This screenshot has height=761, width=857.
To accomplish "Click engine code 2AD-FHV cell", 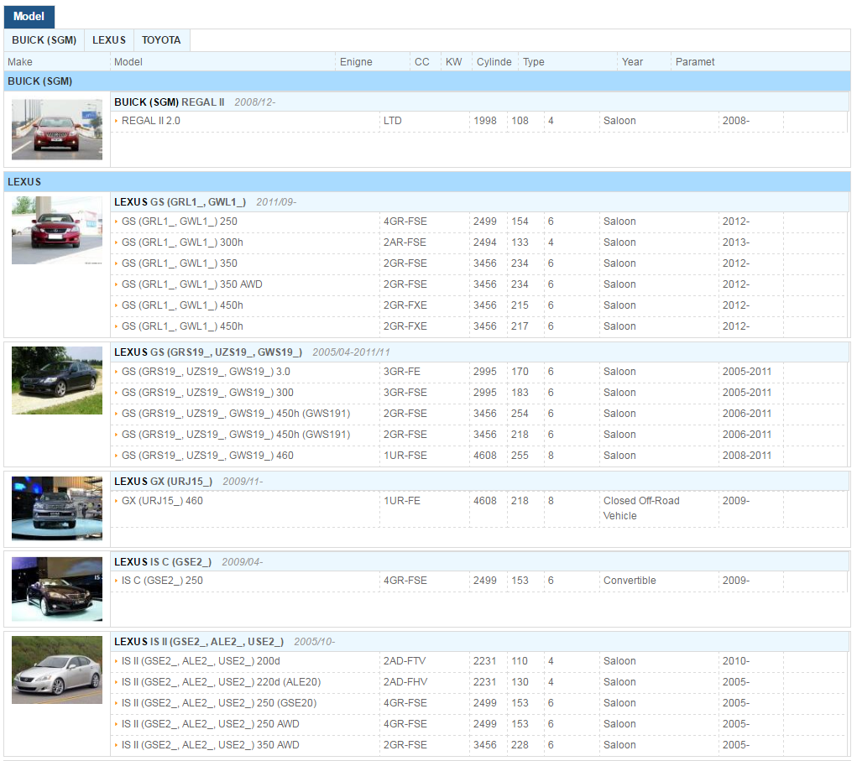I will 405,682.
